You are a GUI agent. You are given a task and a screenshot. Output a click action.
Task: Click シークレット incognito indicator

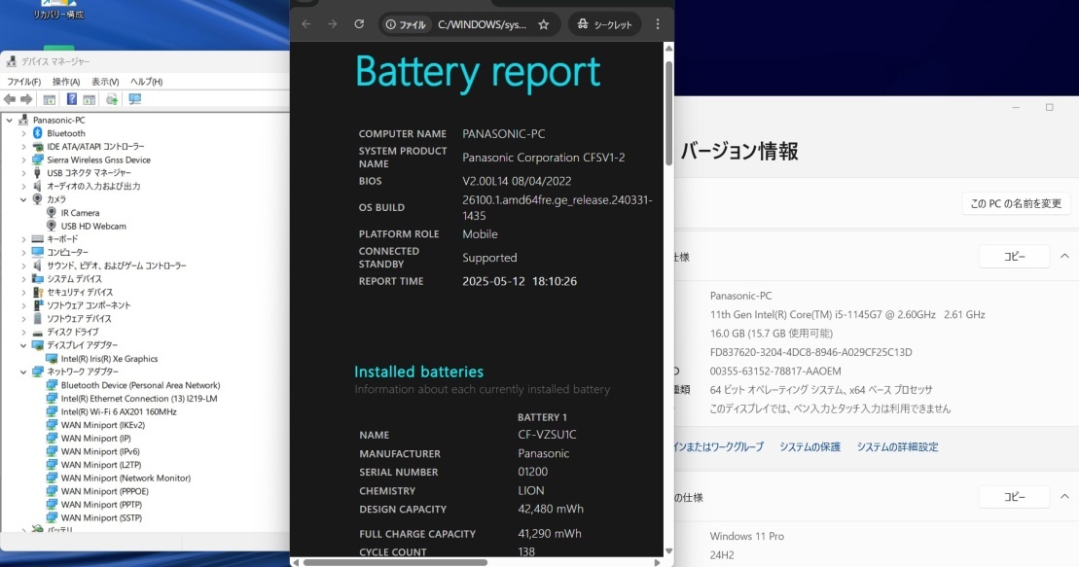(605, 24)
